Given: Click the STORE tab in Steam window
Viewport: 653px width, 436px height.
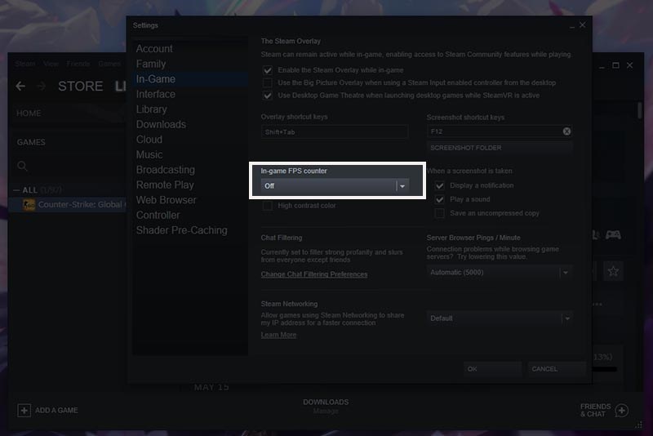Looking at the screenshot, I should 80,87.
